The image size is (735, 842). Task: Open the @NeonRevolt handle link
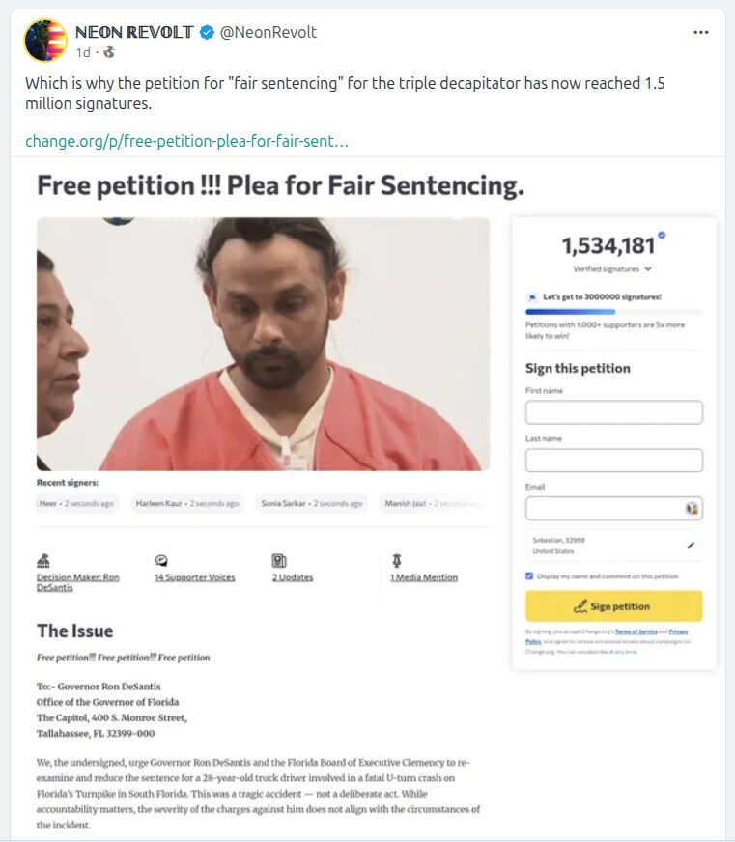click(x=269, y=32)
